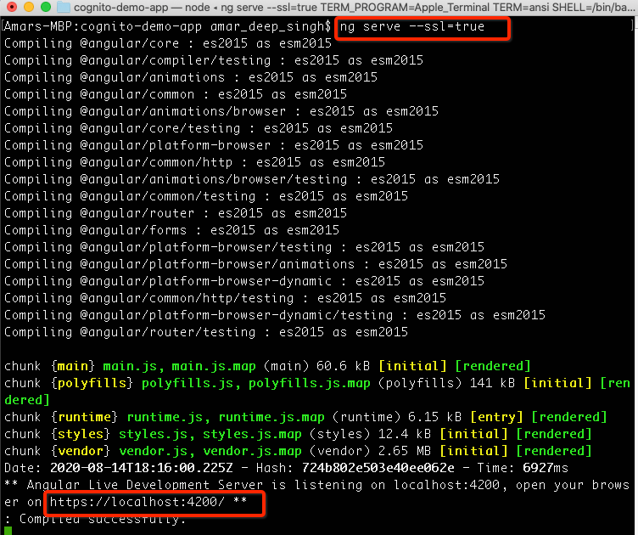Click the '@angular/platform-browser-dynamic : es2015' line
This screenshot has width=638, height=535.
(244, 281)
